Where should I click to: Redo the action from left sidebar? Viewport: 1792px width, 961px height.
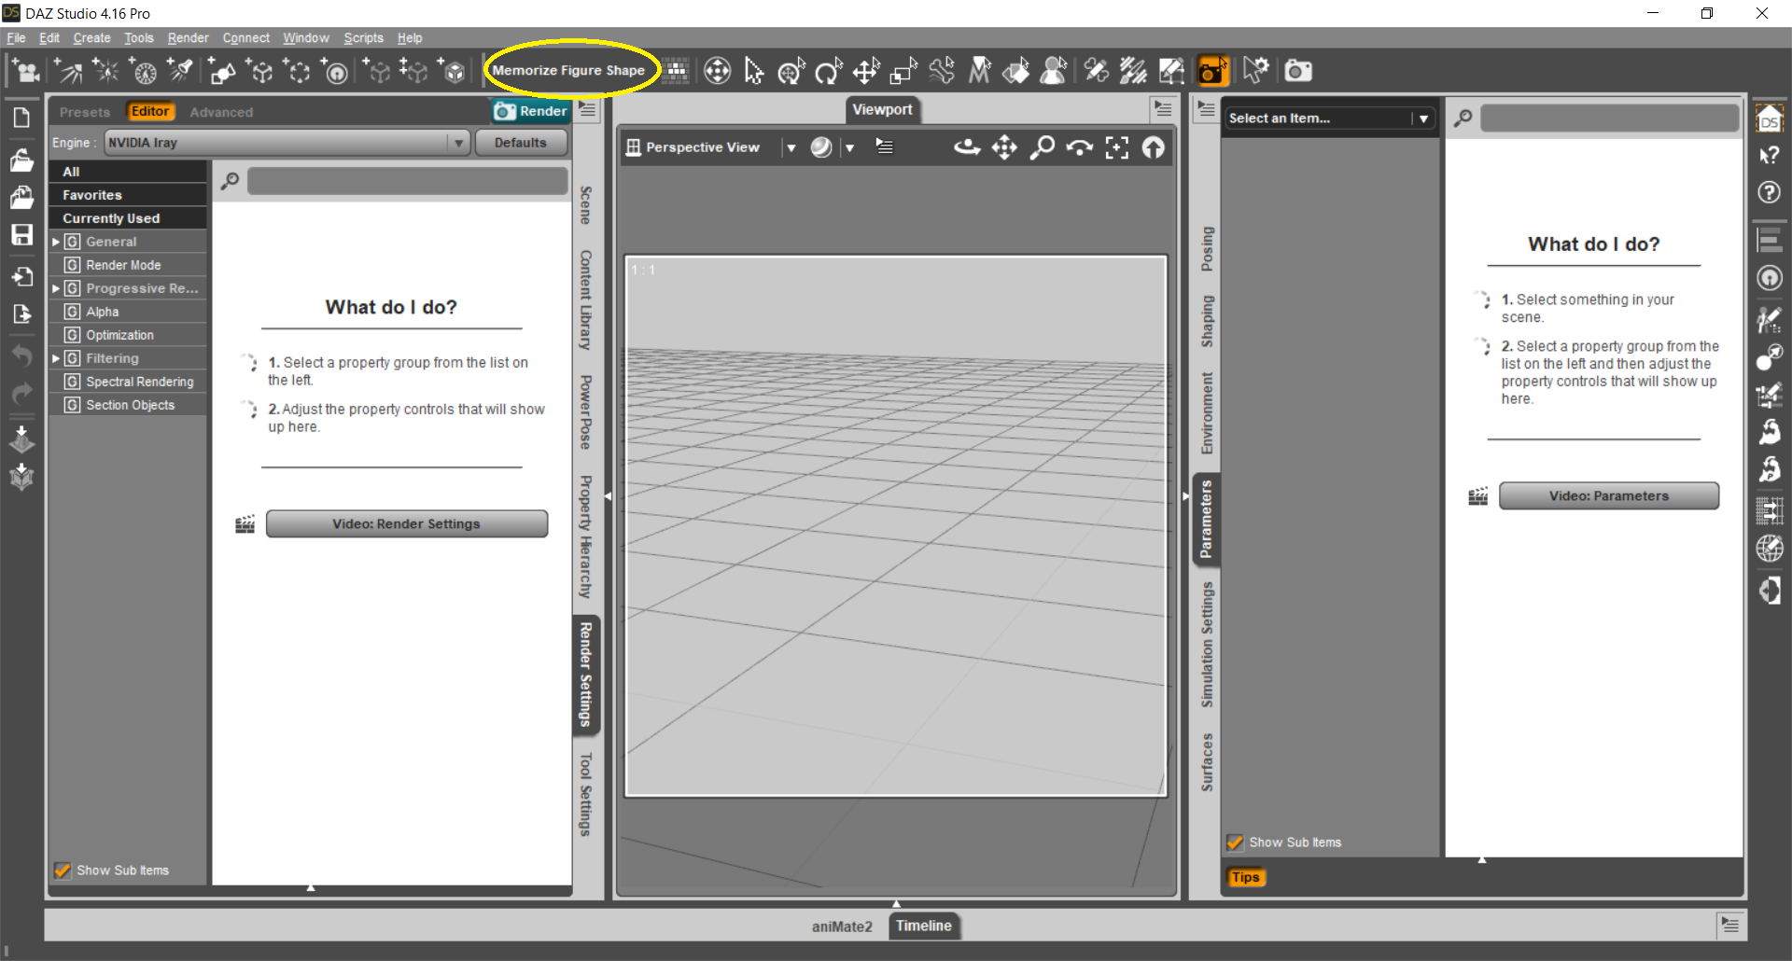(21, 395)
